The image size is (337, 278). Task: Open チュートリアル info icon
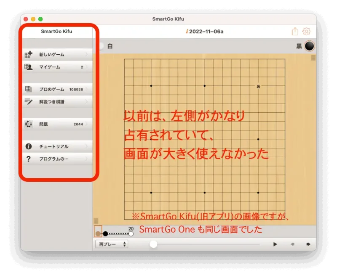coord(28,146)
